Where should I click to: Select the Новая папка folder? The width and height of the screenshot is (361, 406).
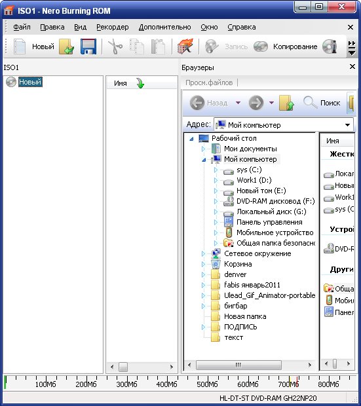(x=245, y=316)
